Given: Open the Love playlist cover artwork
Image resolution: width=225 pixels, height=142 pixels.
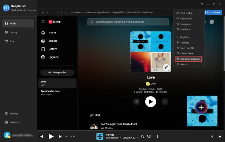Looking at the screenshot, I should click(150, 52).
